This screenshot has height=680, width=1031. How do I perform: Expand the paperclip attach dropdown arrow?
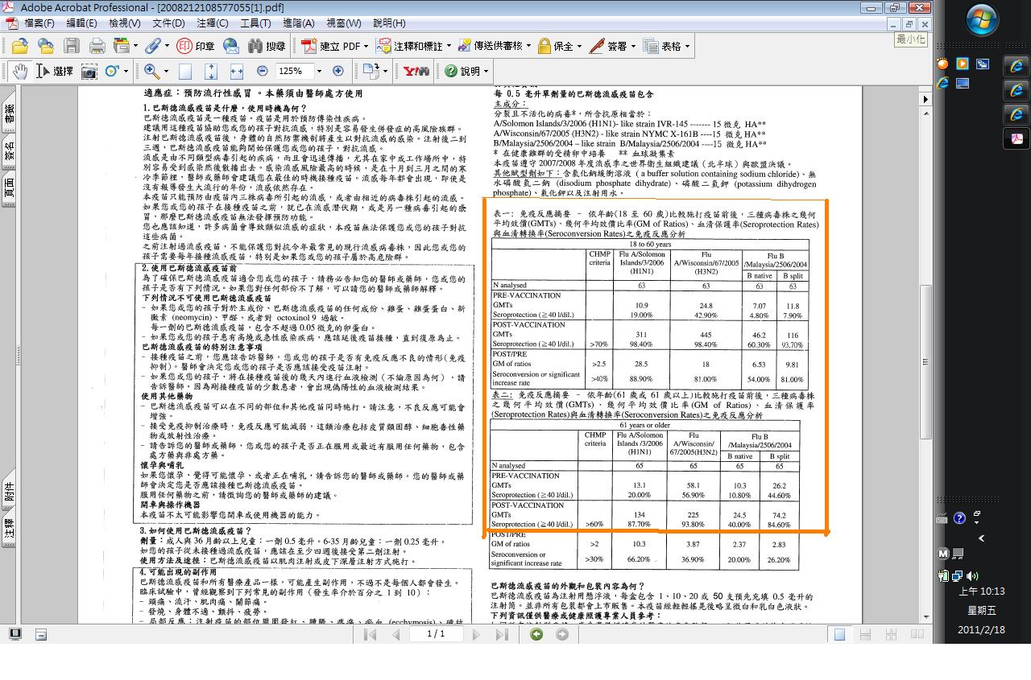coord(166,47)
